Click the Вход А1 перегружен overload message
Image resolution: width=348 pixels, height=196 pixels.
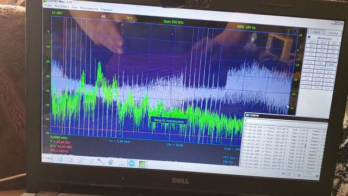(x=169, y=121)
